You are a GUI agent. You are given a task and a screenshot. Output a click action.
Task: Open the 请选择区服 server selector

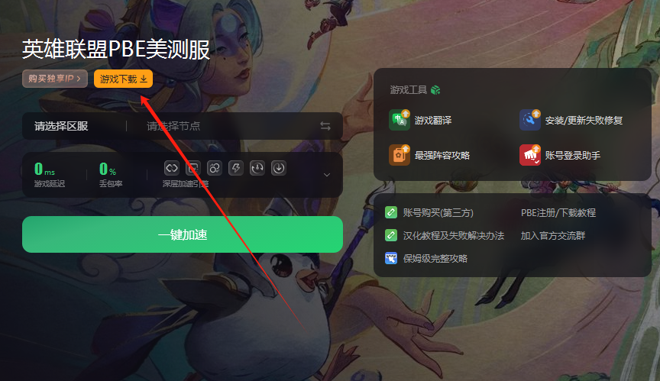coord(61,126)
